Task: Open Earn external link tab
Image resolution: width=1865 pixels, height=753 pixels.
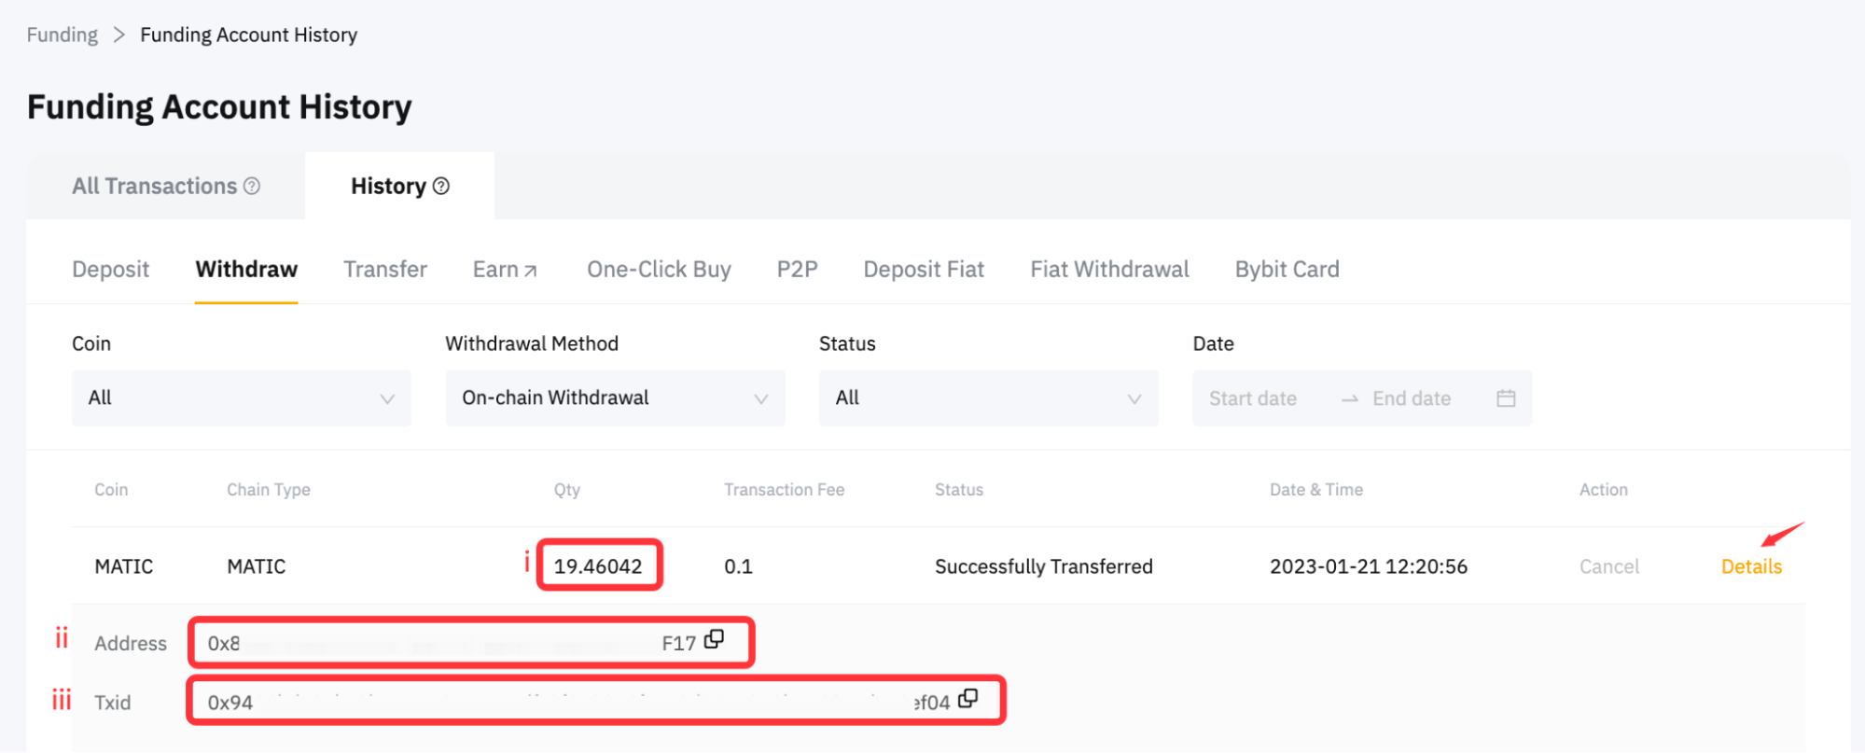Action: [x=505, y=270]
